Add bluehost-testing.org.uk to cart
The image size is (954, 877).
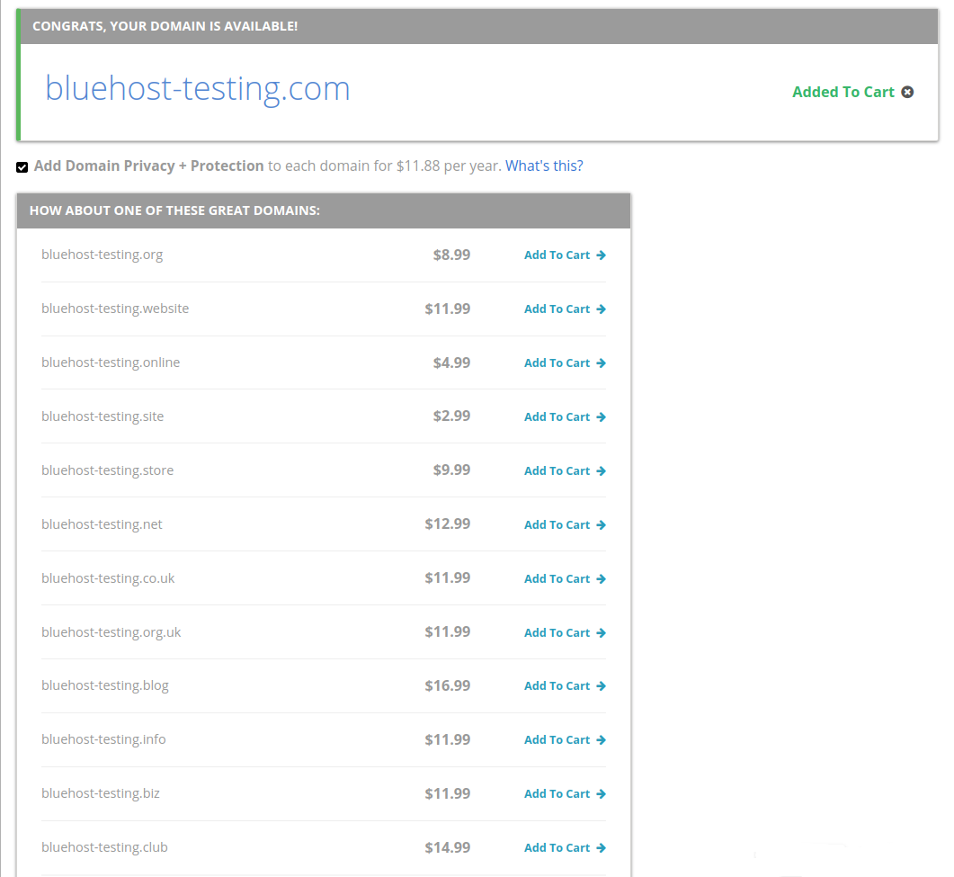point(565,633)
